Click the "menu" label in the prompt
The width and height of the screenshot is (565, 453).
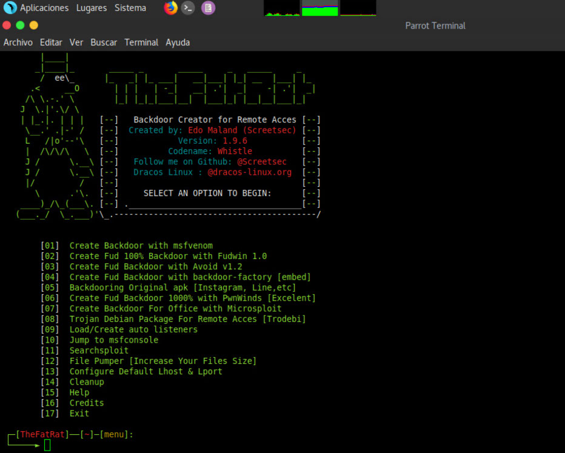tap(114, 434)
